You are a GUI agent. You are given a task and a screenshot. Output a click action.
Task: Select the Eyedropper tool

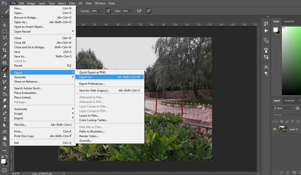5,57
